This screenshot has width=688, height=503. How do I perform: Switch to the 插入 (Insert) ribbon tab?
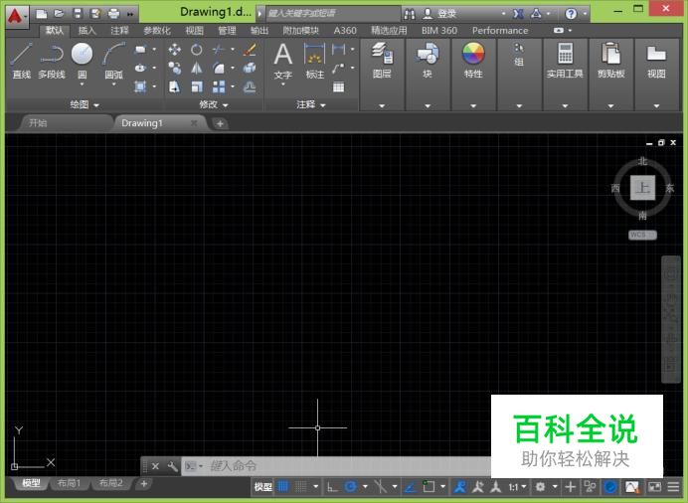pos(87,31)
